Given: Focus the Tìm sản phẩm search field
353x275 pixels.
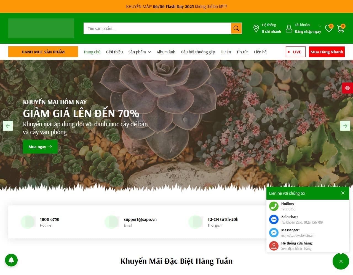Looking at the screenshot, I should pyautogui.click(x=157, y=28).
